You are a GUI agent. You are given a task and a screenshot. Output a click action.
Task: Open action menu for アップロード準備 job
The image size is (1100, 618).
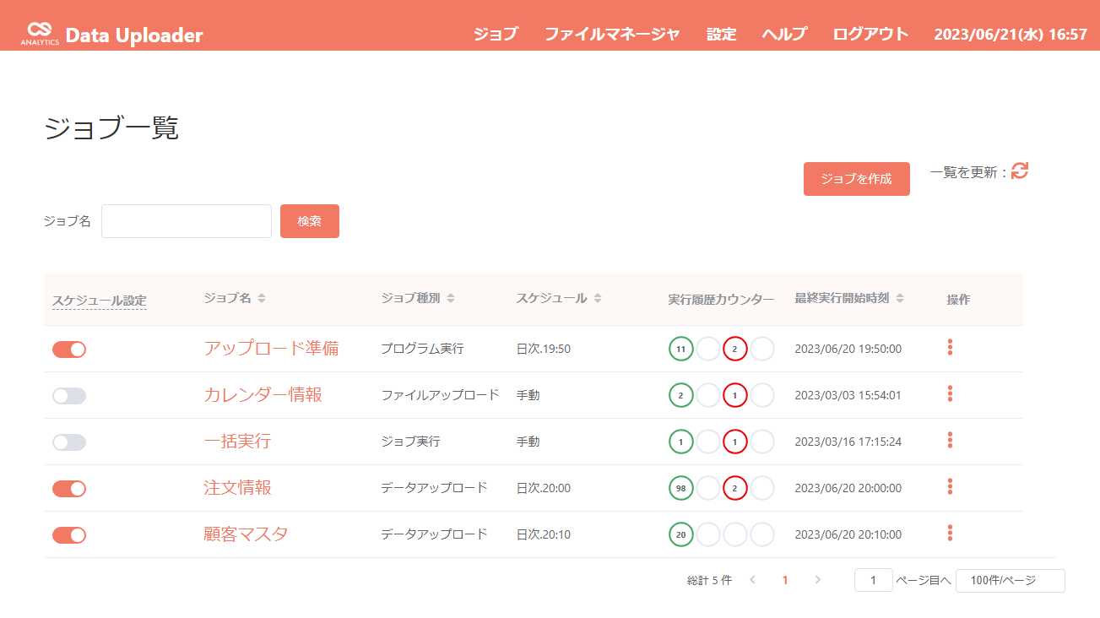tap(950, 347)
